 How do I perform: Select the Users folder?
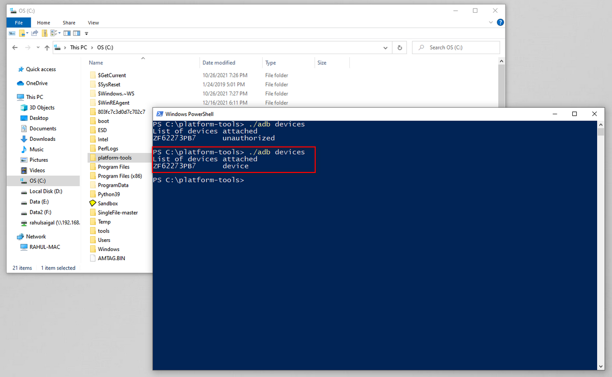(x=104, y=240)
